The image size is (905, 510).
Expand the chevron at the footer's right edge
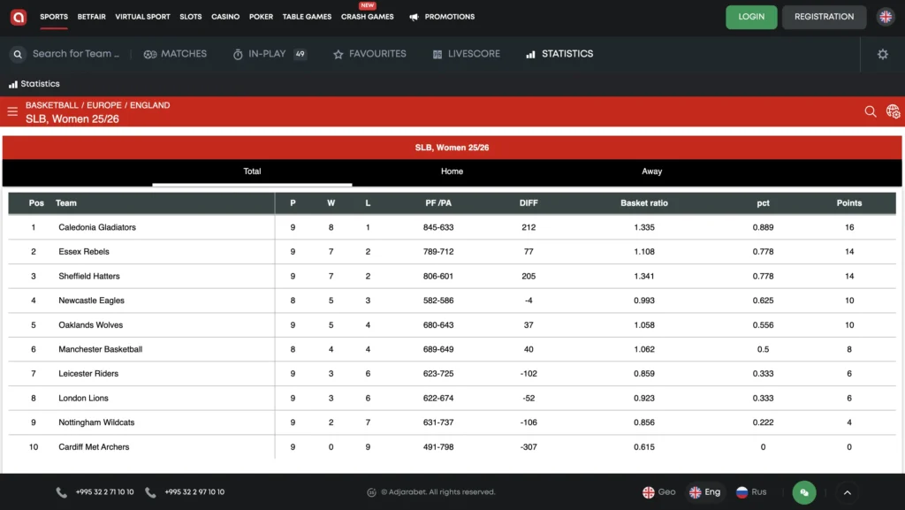(847, 491)
